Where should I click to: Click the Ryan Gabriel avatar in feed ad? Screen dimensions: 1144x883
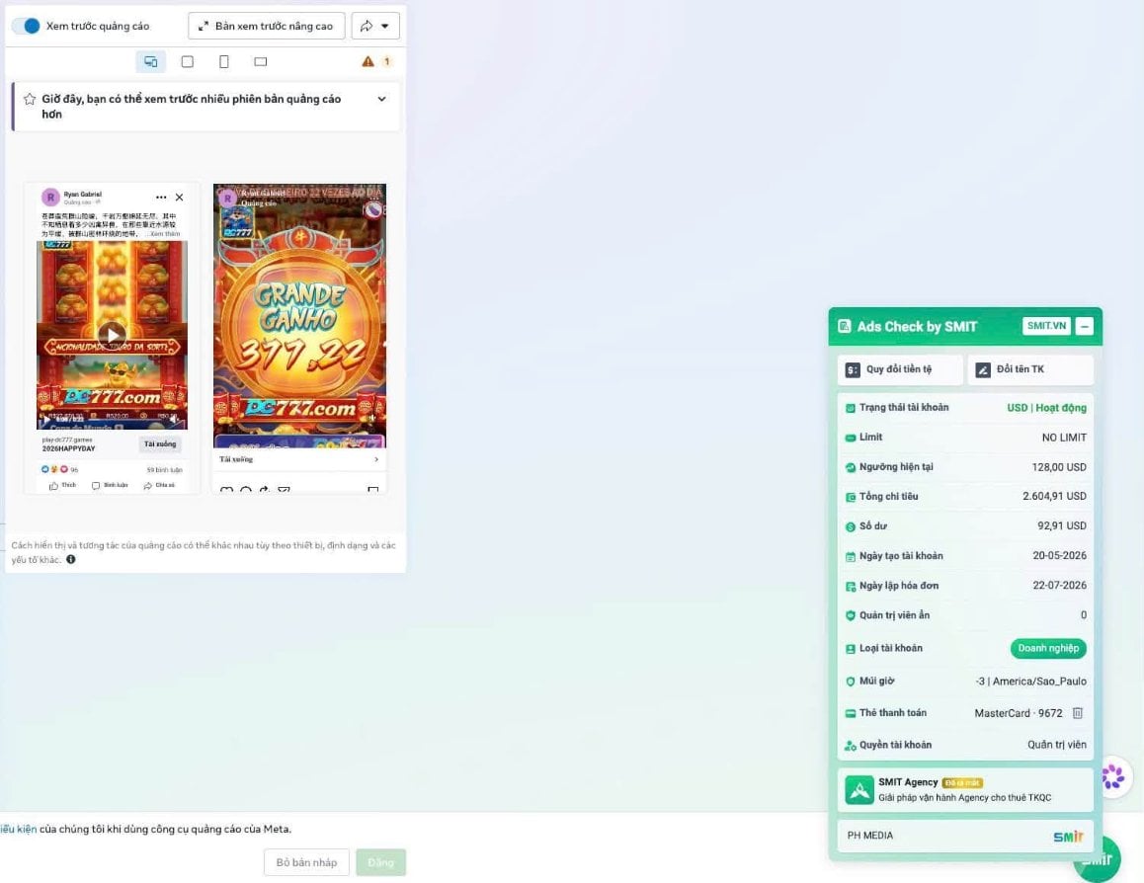coord(50,197)
